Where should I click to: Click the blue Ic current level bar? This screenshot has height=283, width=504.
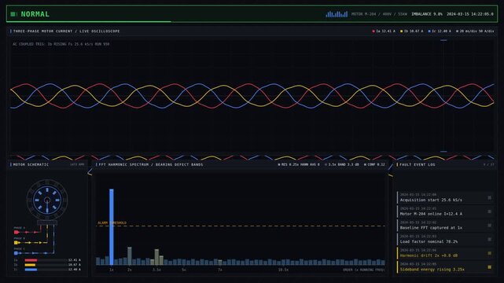coord(31,270)
